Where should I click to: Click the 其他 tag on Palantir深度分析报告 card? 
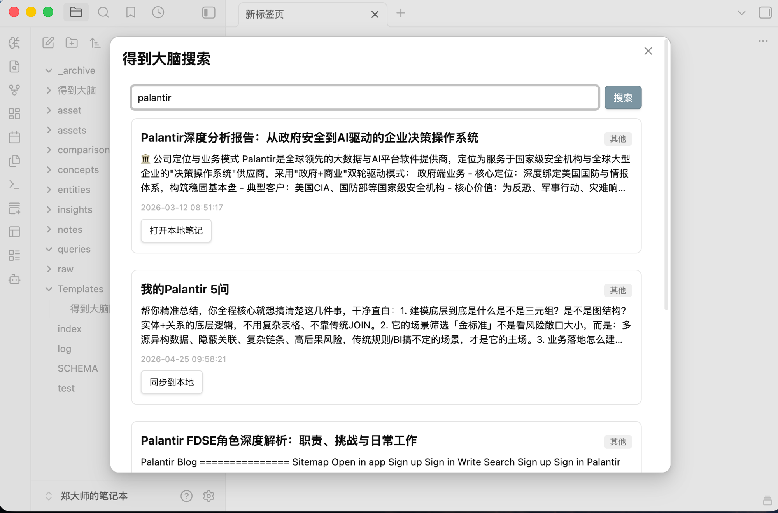tap(618, 139)
